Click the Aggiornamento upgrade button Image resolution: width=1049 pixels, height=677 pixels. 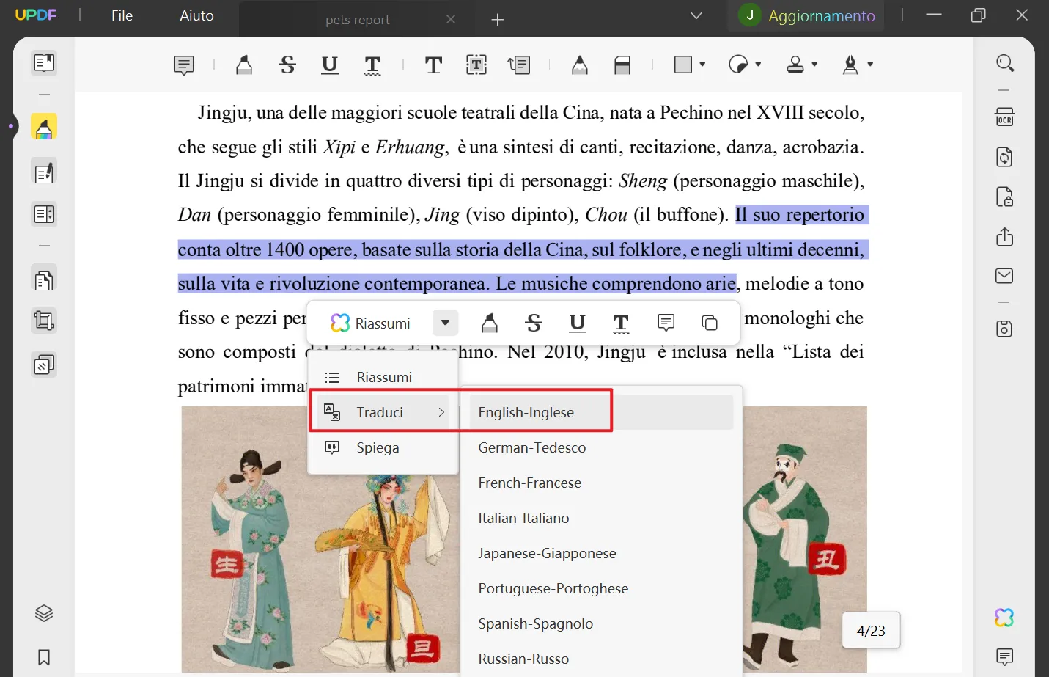807,15
